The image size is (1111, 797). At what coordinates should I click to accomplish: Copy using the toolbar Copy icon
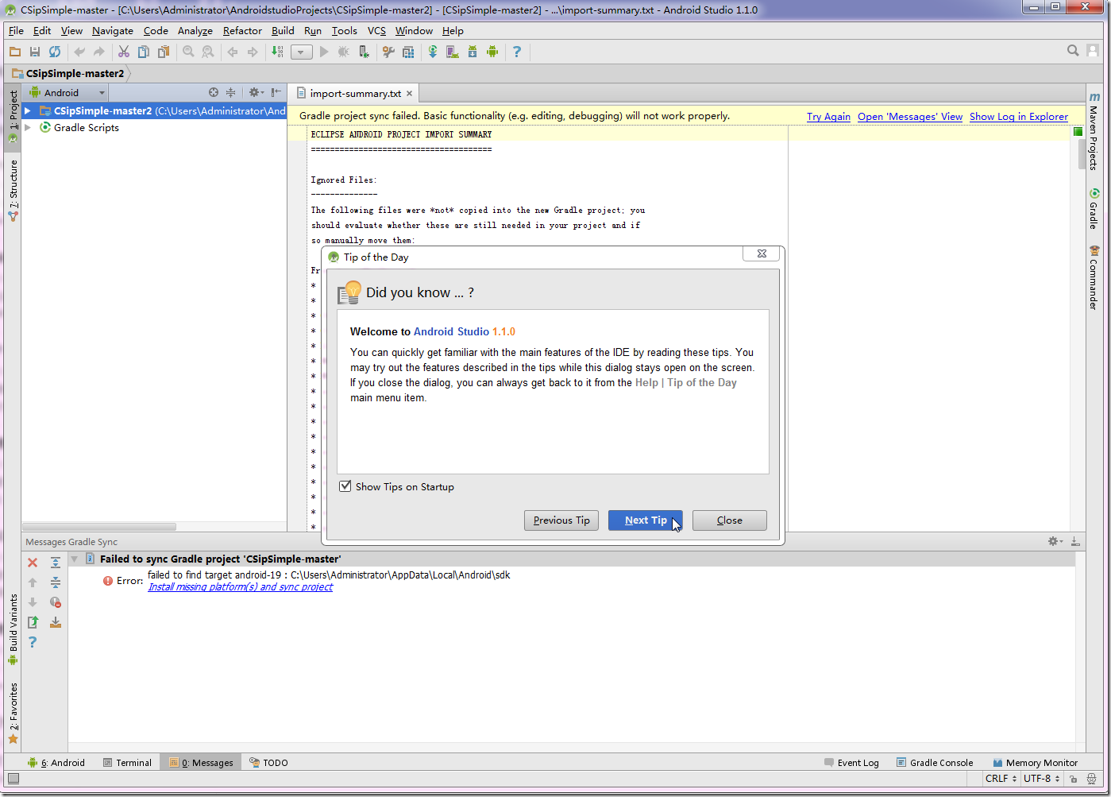[144, 52]
